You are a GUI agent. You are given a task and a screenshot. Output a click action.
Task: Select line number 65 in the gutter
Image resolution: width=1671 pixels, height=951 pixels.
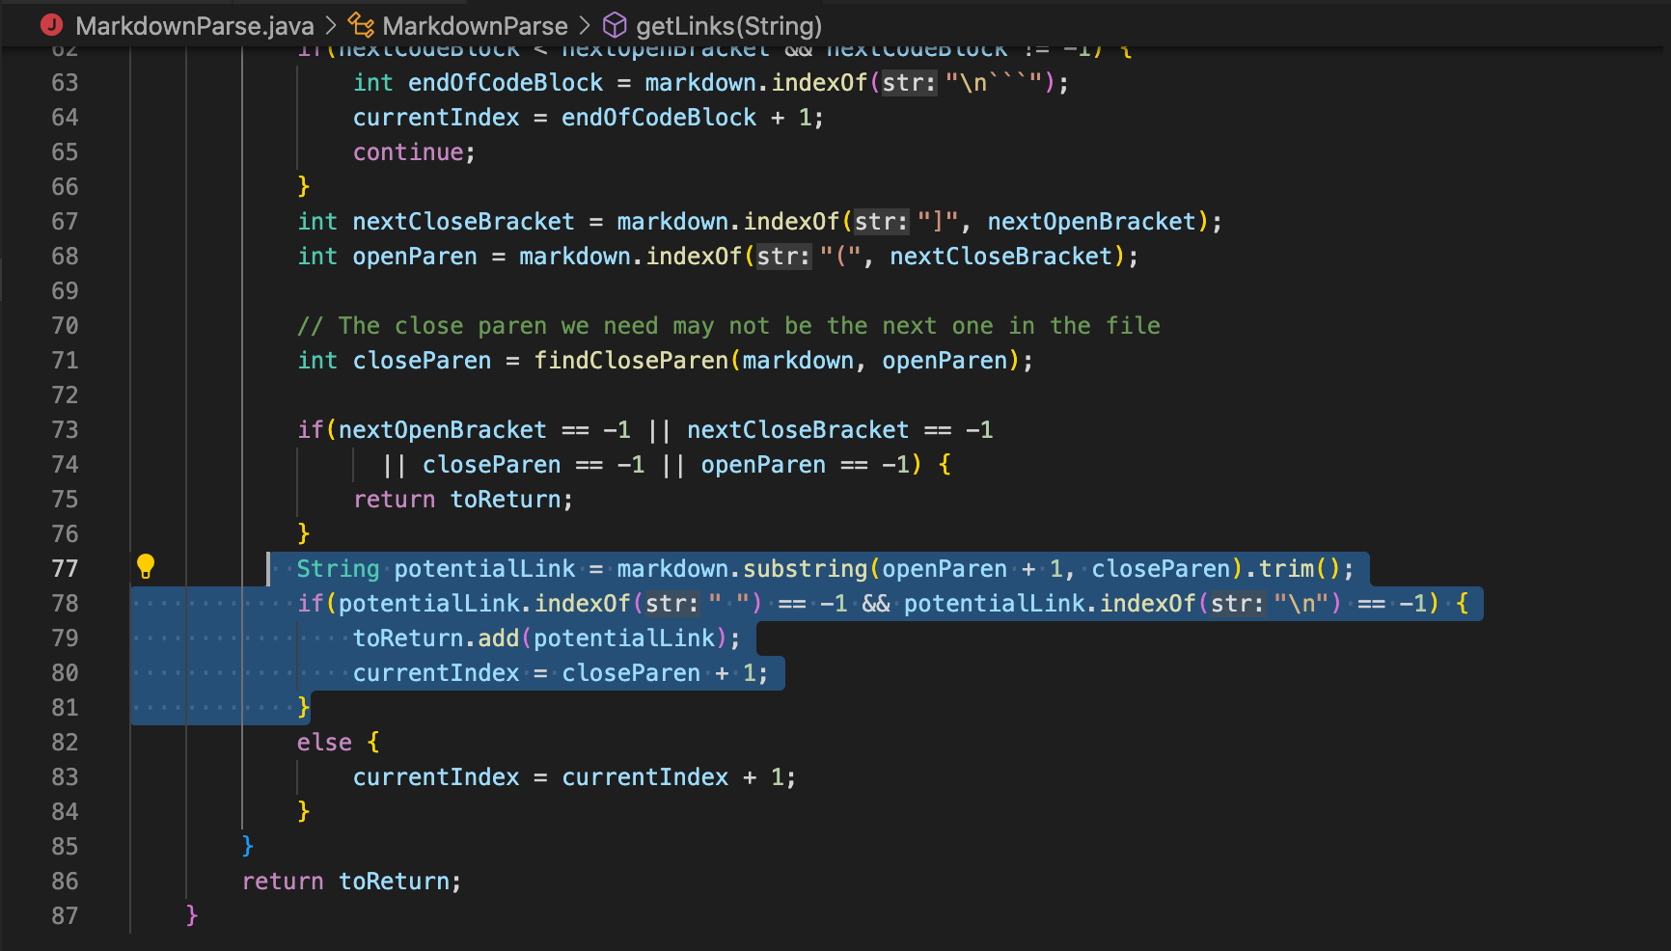point(65,152)
